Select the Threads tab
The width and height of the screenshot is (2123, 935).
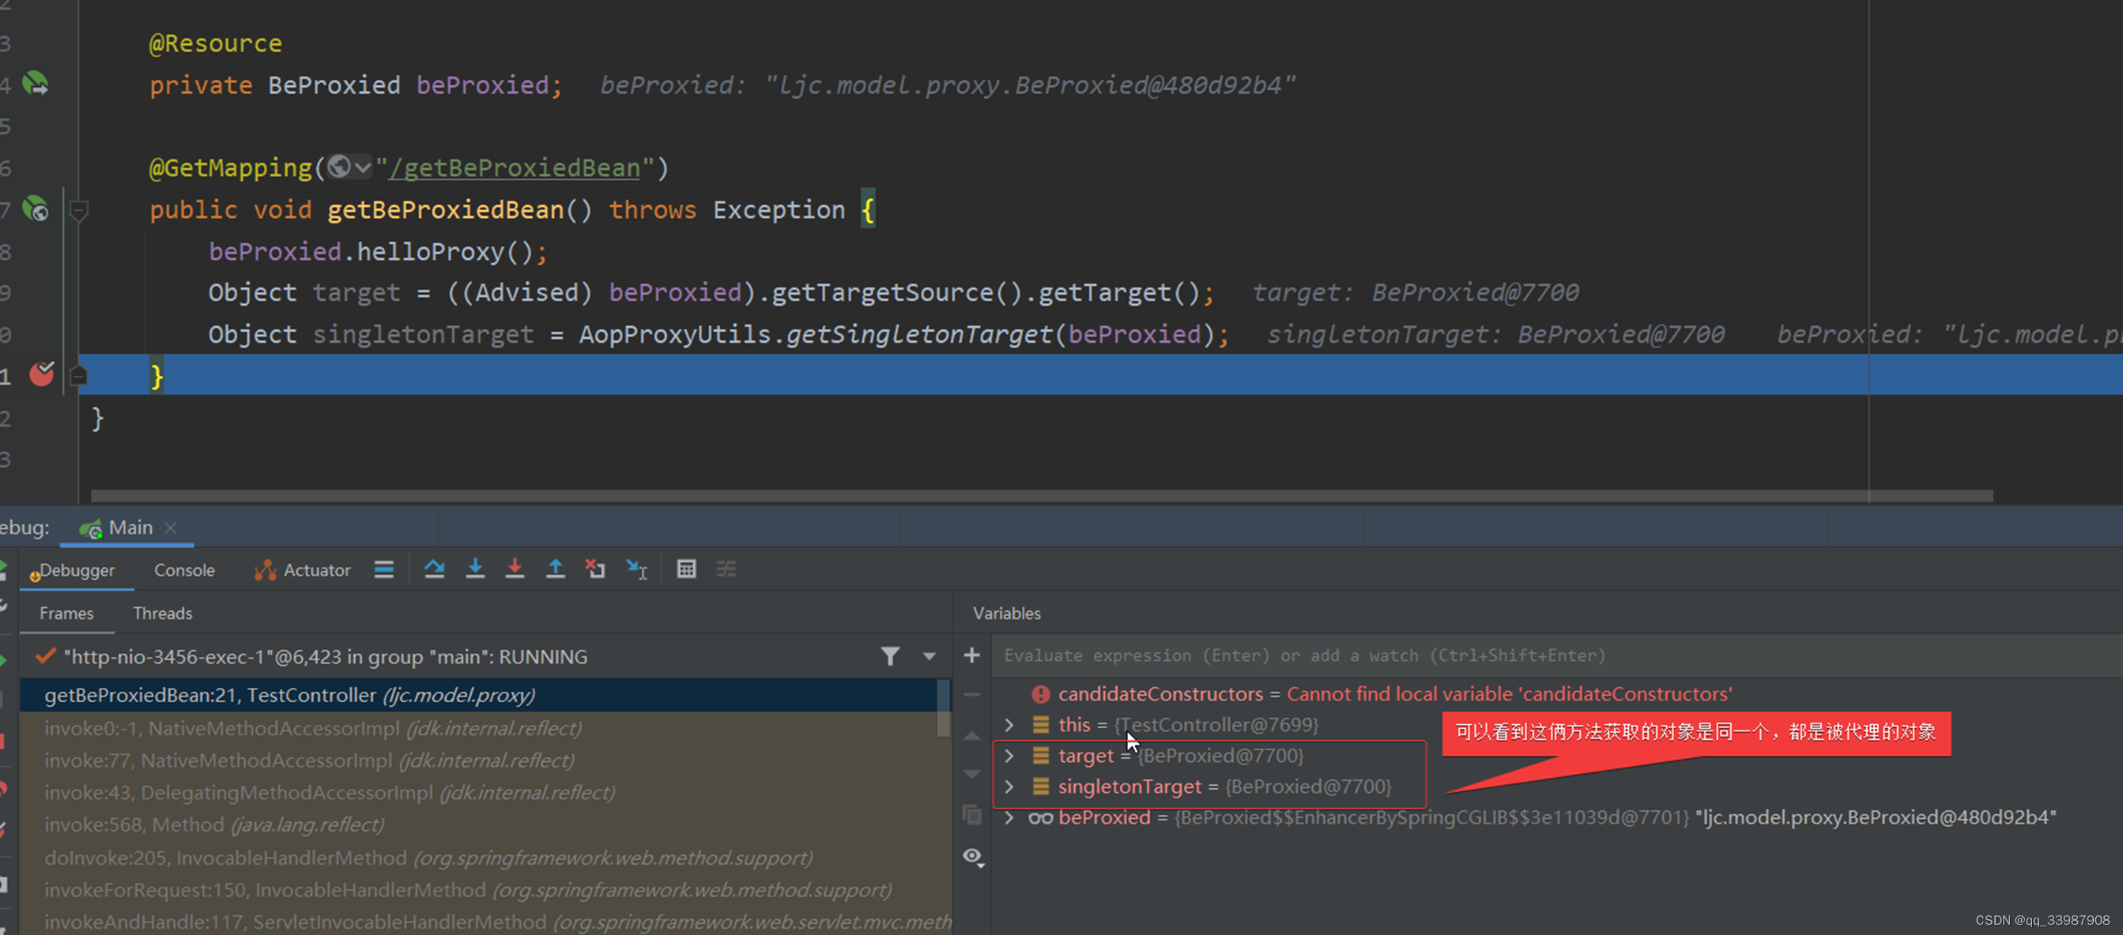162,613
